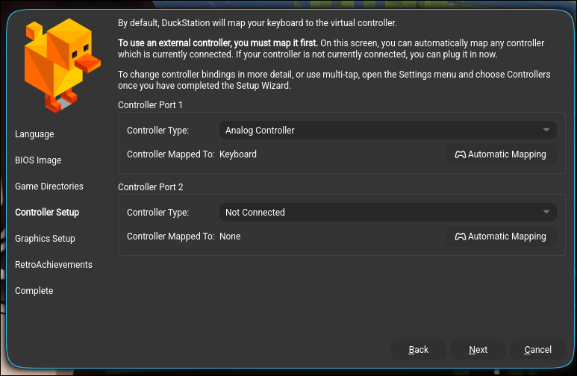577x376 pixels.
Task: Click Port 2 Controller Mapped To label
Action: coord(171,236)
